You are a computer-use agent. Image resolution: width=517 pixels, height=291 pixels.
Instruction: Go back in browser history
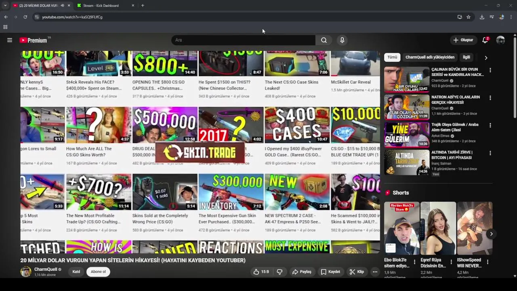6,17
